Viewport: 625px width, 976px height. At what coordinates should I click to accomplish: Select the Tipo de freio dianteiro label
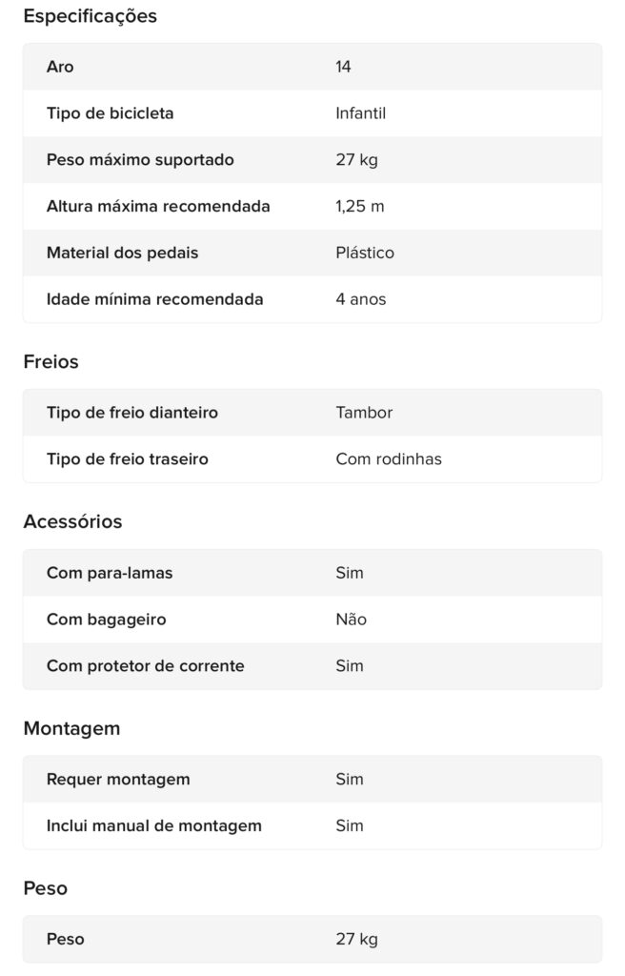point(132,413)
